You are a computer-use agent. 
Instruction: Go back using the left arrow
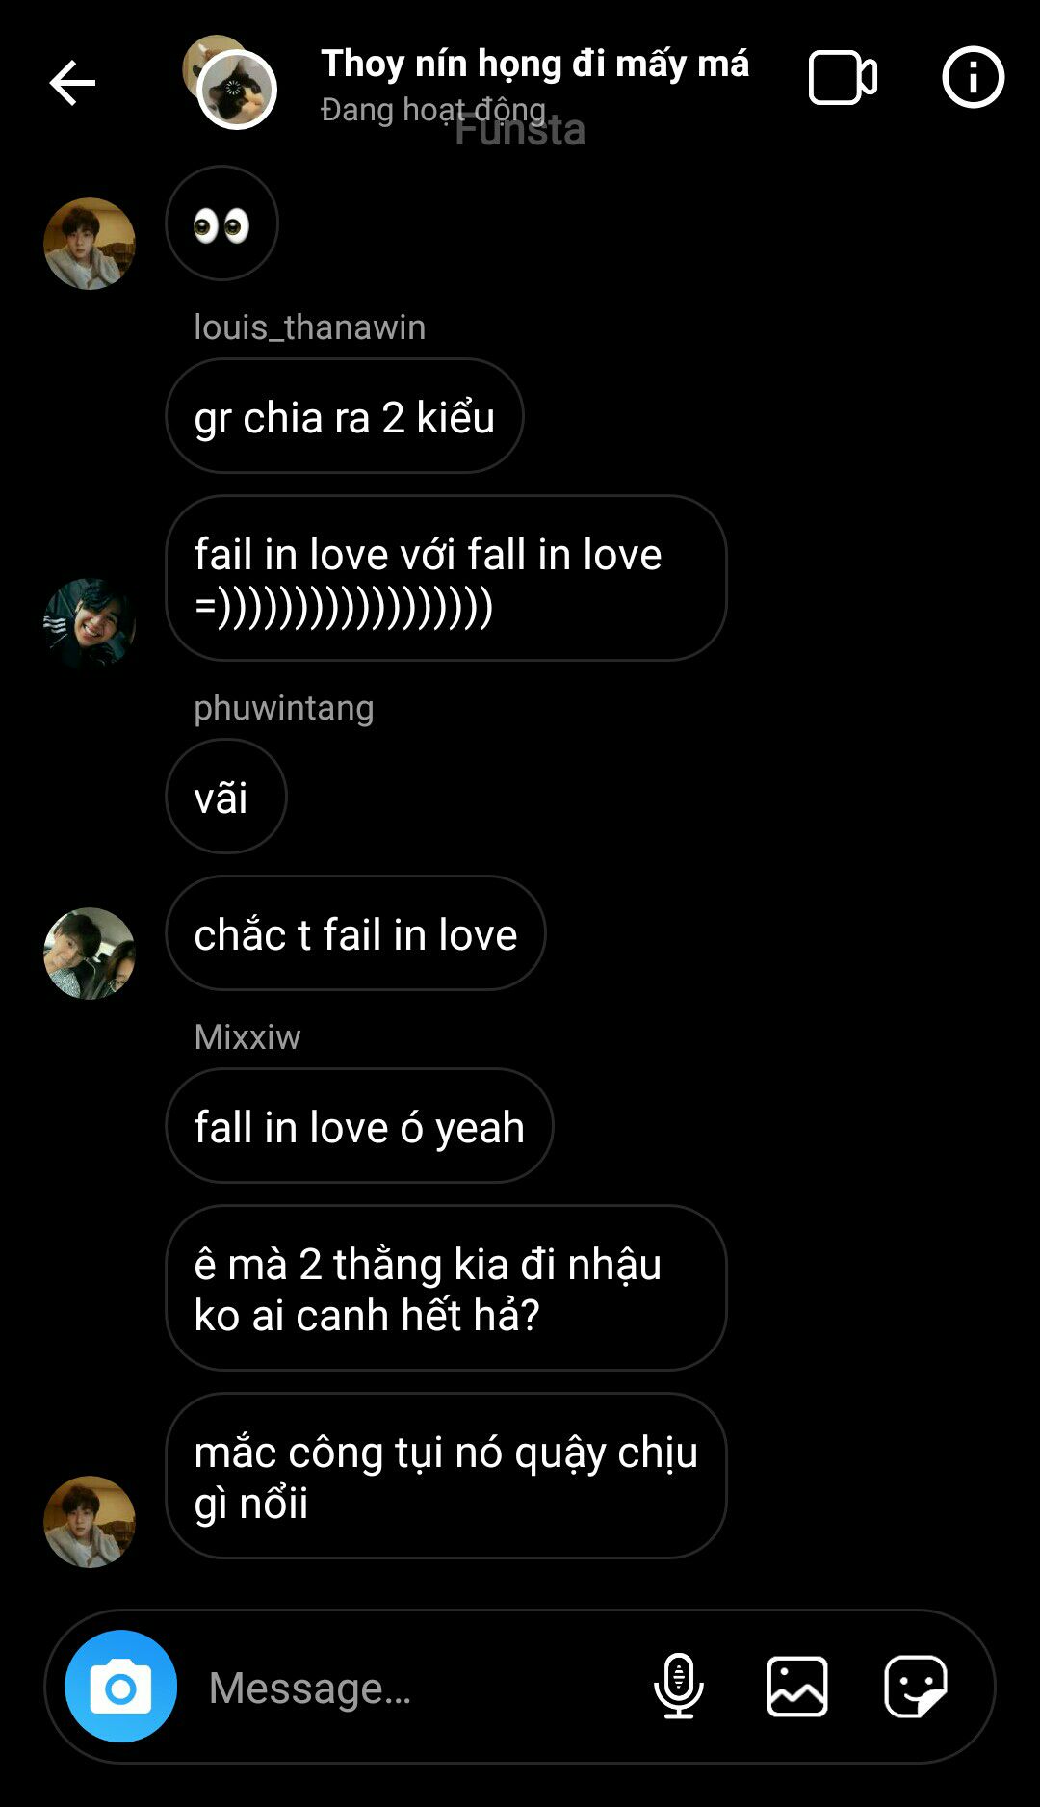tap(72, 82)
